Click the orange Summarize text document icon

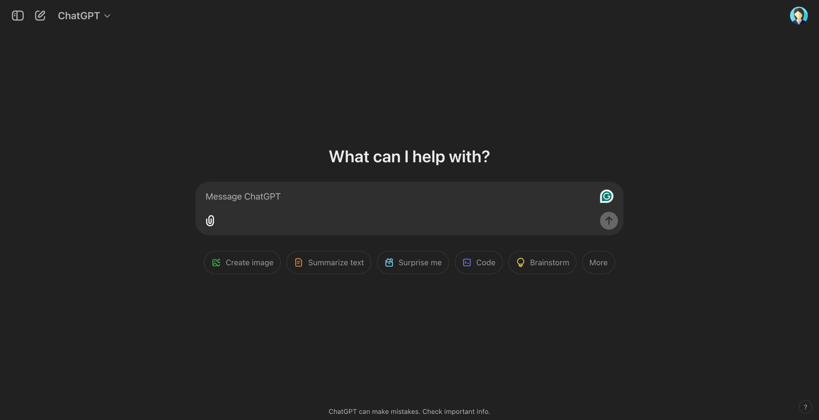pos(298,262)
